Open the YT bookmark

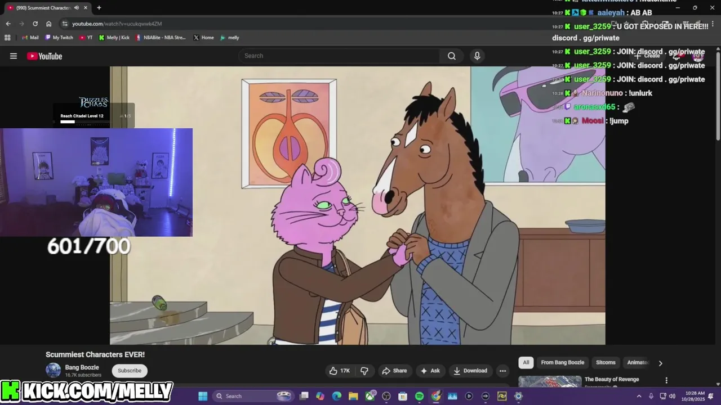[86, 38]
